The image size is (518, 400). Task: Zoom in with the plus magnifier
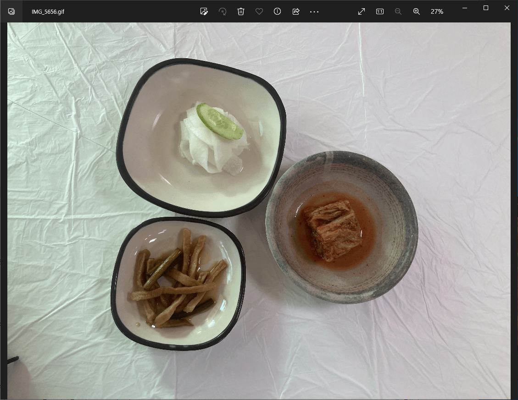(417, 11)
